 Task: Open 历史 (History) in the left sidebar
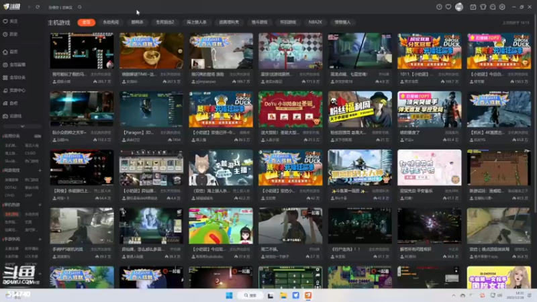point(11,34)
